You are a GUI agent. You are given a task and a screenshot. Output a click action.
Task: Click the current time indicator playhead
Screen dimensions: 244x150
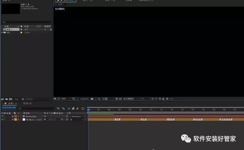(88, 110)
